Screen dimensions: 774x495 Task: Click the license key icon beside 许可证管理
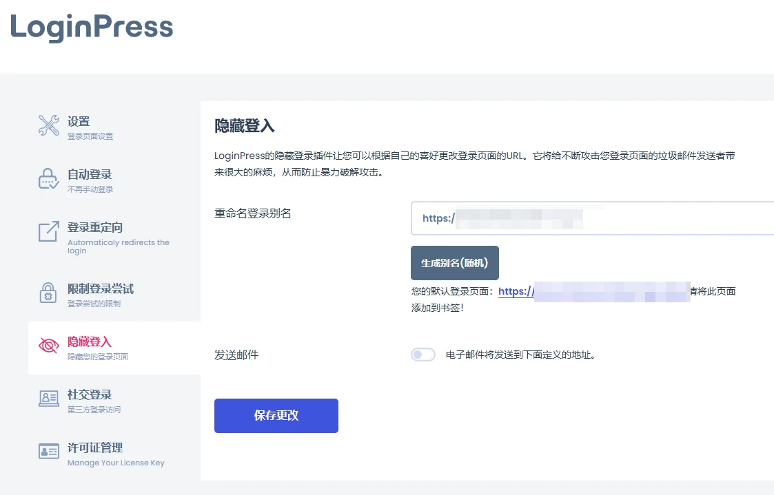[x=48, y=452]
